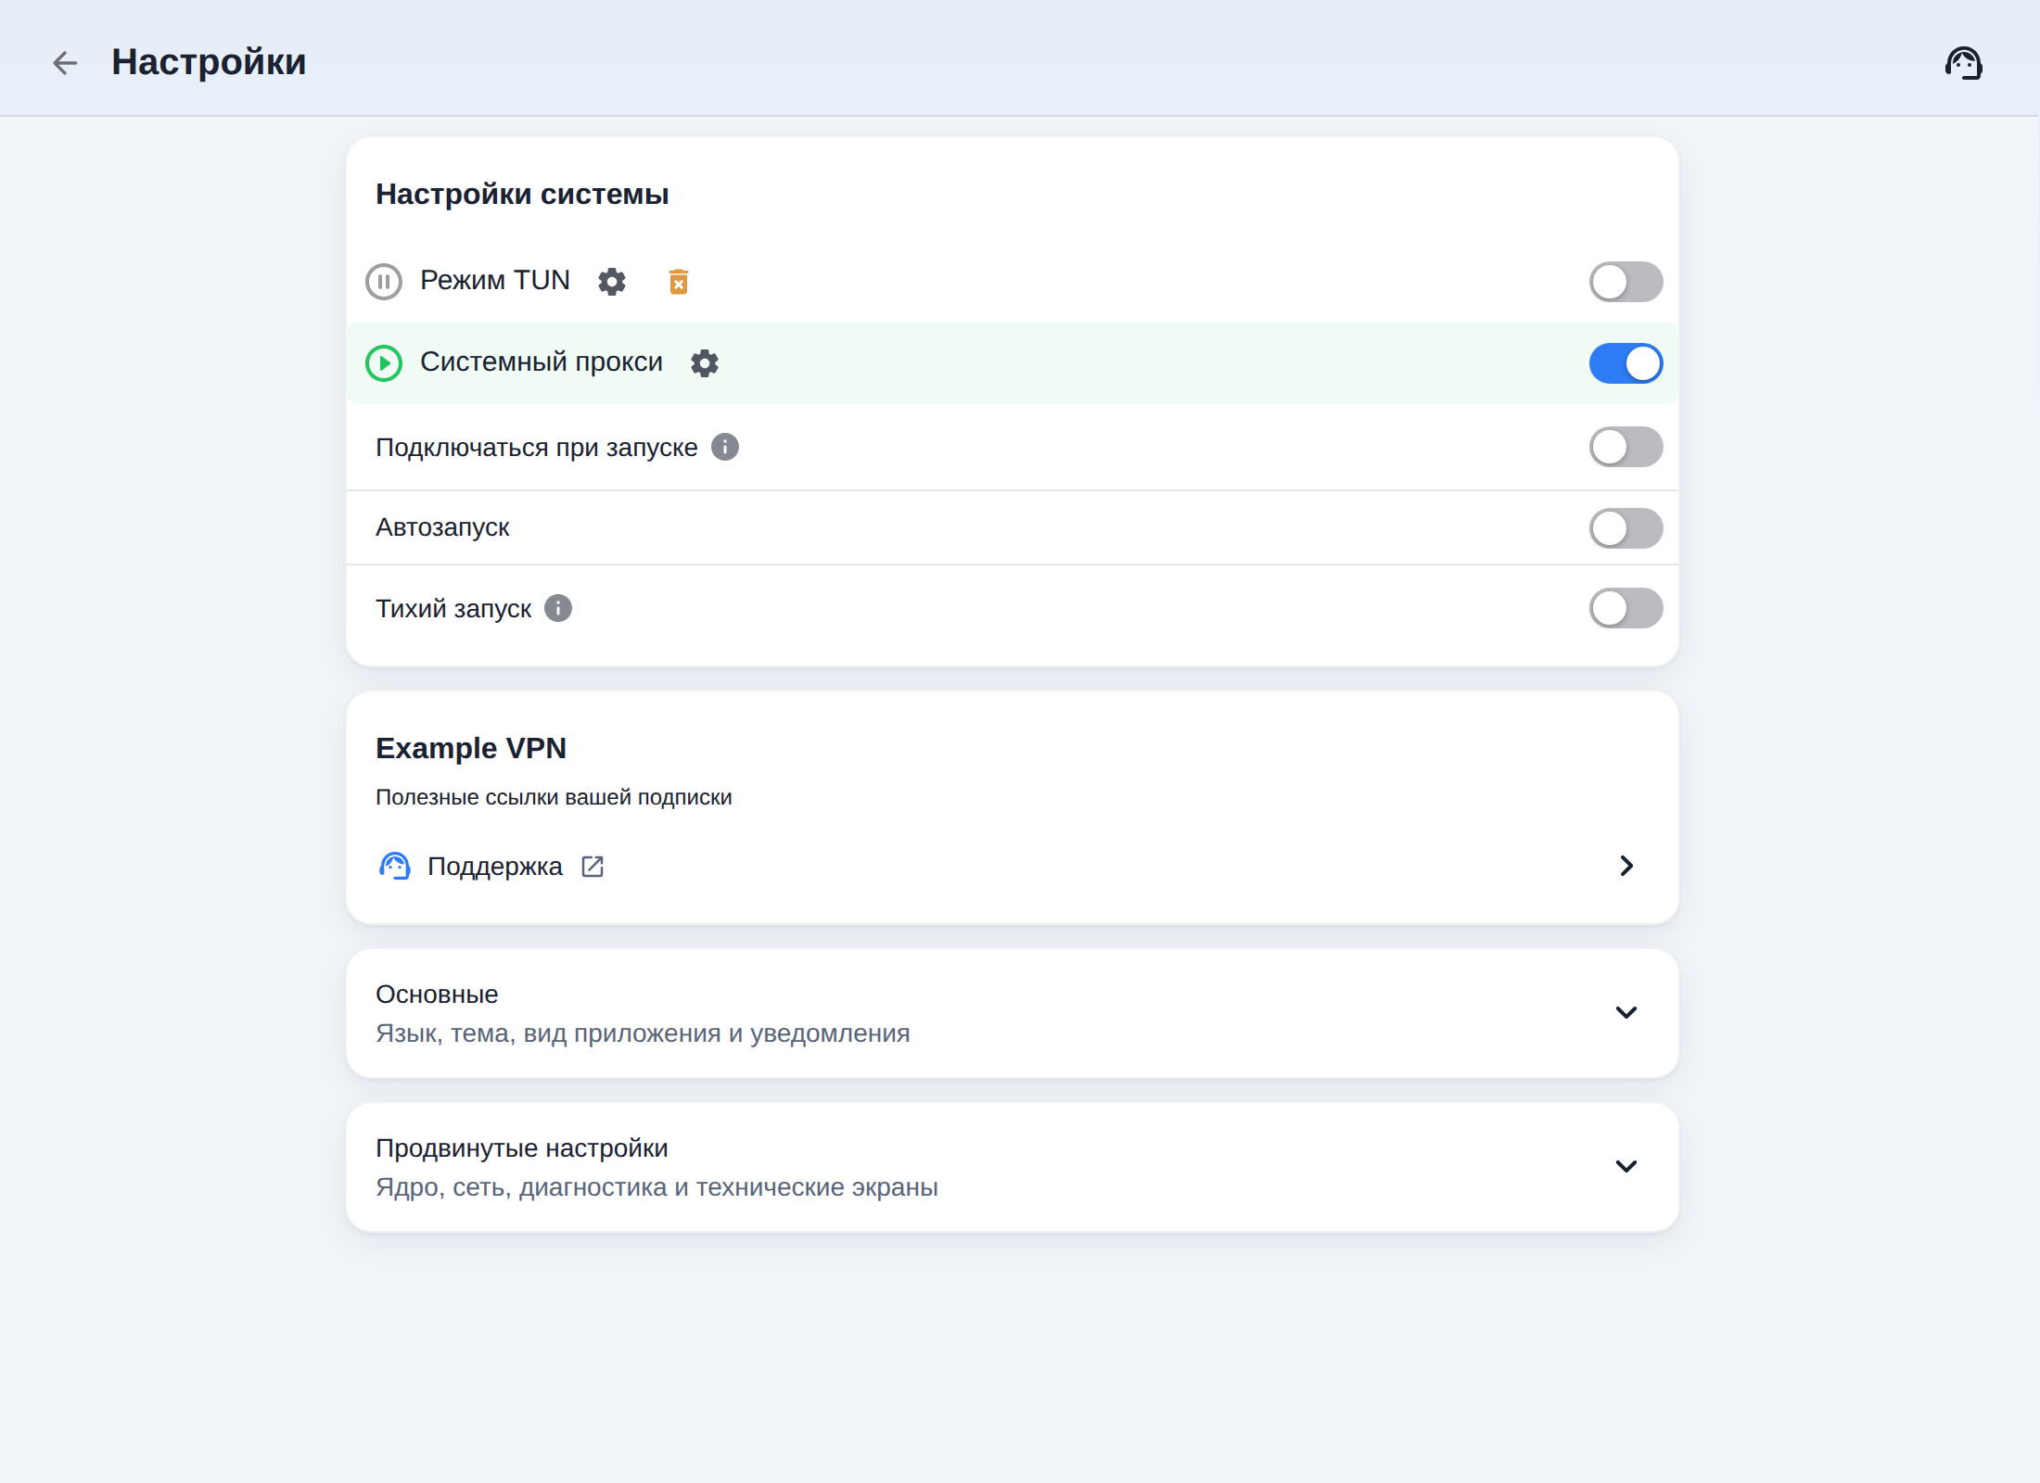Click the blue headset icon beside Поддержка
This screenshot has width=2040, height=1483.
tap(395, 866)
